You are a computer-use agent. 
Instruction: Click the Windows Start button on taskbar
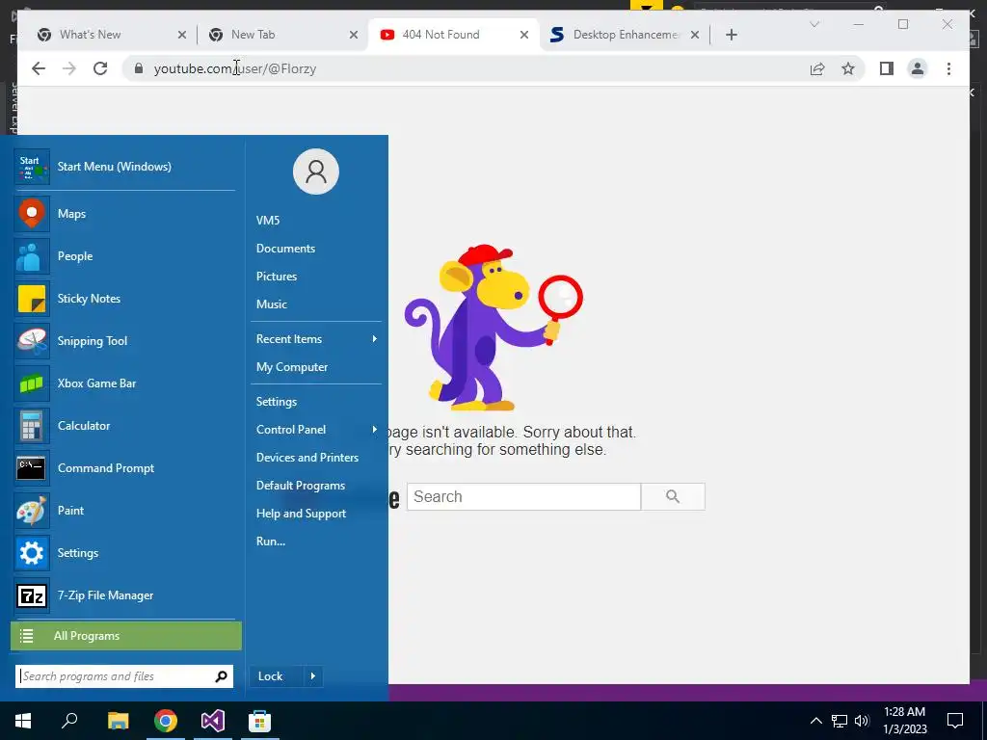(23, 721)
